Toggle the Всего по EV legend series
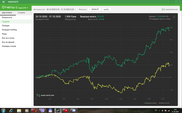 pos(164,103)
